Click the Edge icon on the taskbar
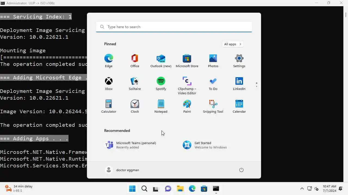The width and height of the screenshot is (348, 195). point(192,188)
